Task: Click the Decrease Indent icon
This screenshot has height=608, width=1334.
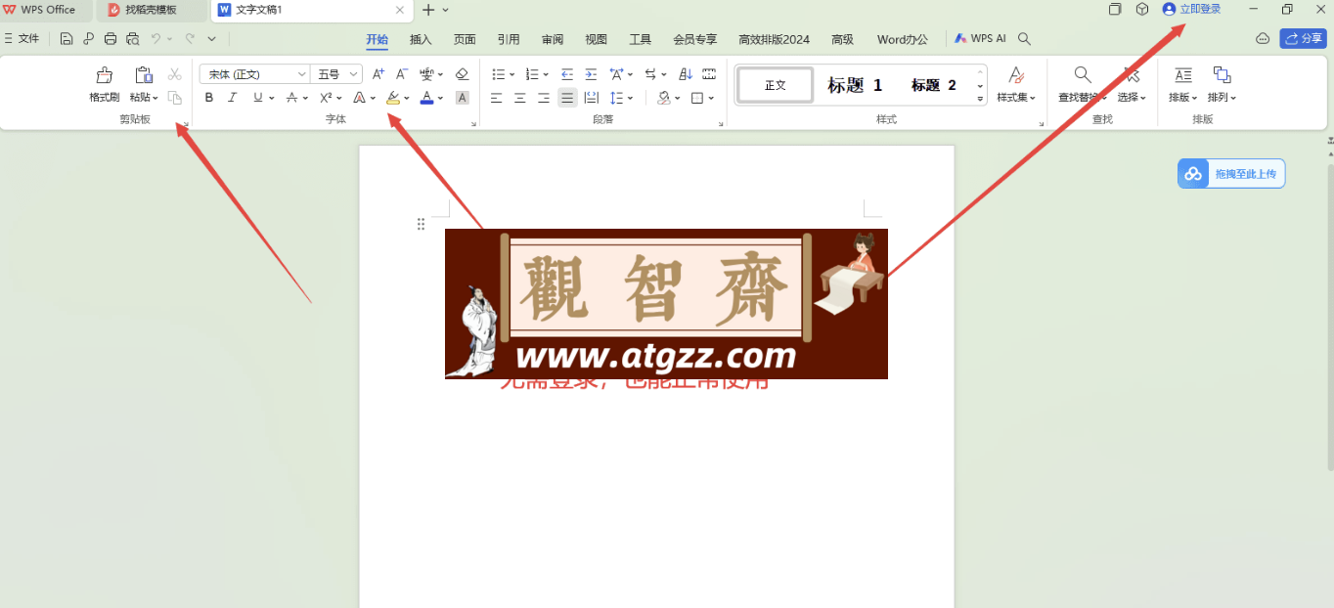Action: click(x=567, y=74)
